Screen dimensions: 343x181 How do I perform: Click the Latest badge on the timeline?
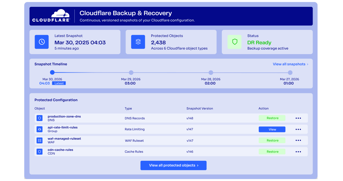click(x=59, y=83)
